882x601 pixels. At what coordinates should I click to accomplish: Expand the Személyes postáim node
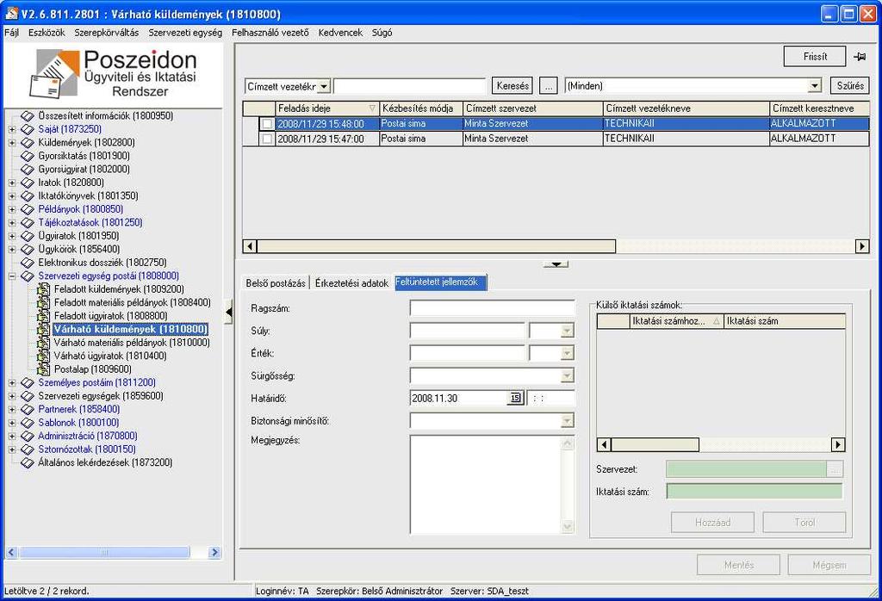(x=12, y=383)
